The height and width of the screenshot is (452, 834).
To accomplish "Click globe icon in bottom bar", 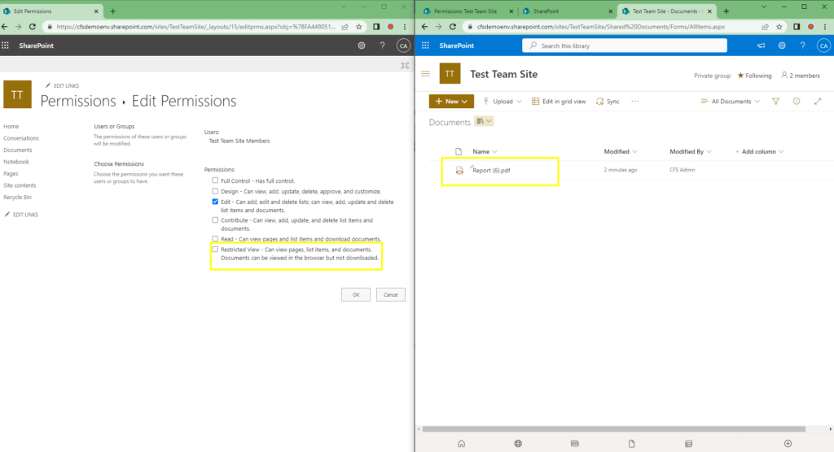I will [518, 444].
